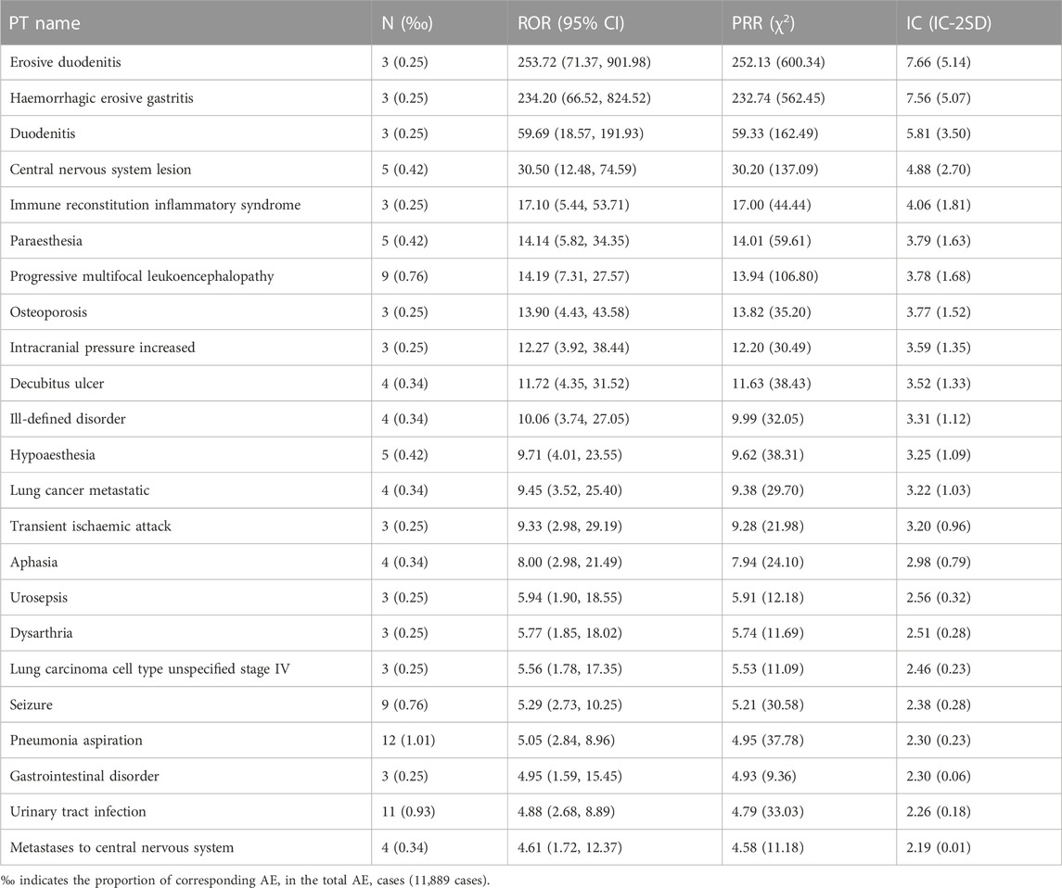1062x888 pixels.
Task: Click the 'Seizure' row name
Action: (x=32, y=705)
